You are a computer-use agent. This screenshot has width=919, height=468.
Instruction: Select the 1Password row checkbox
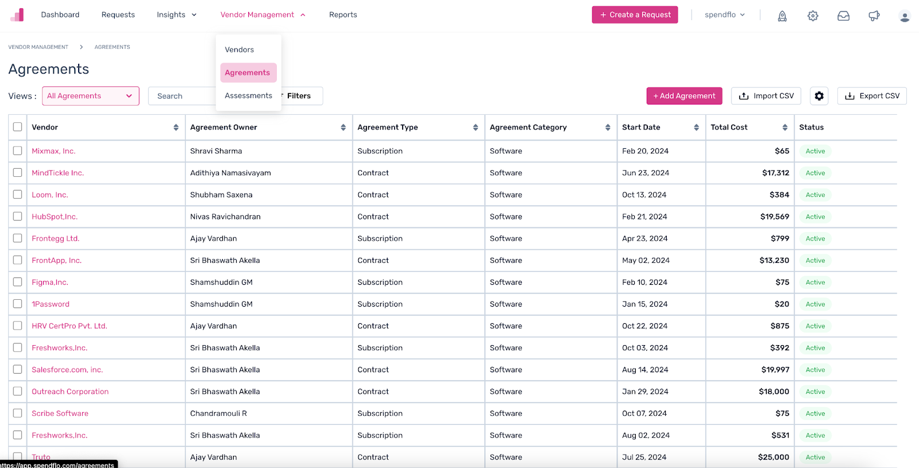point(18,304)
